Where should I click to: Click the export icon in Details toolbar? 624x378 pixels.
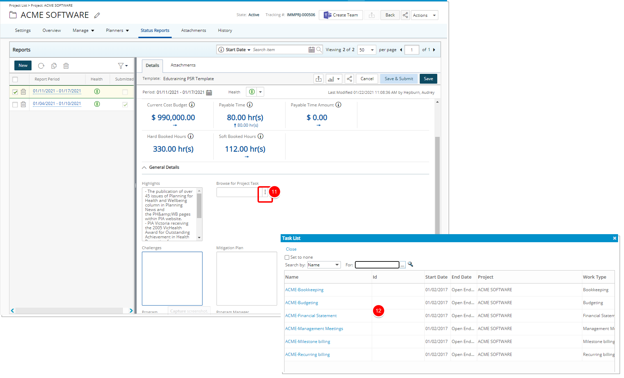(318, 79)
